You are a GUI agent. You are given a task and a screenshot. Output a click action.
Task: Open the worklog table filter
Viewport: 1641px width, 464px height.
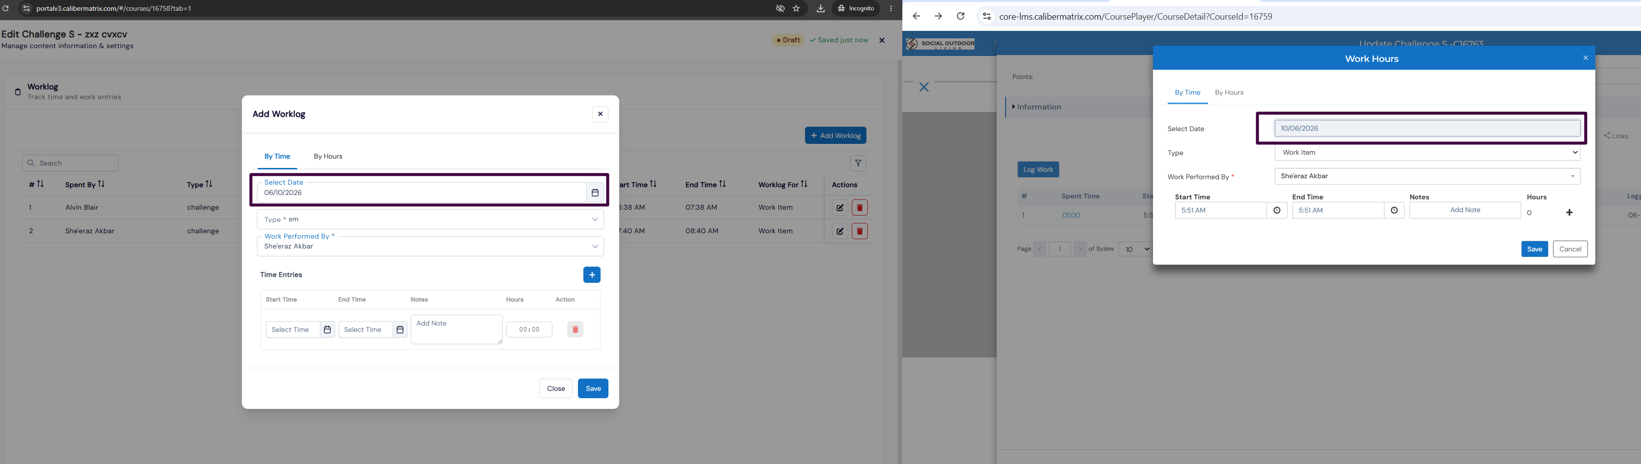point(858,164)
